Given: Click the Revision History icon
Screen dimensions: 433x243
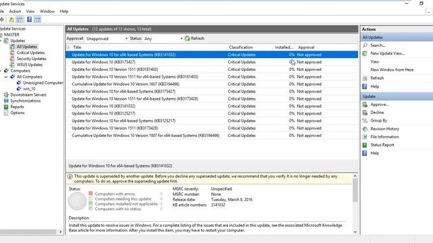Looking at the screenshot, I should point(365,129).
